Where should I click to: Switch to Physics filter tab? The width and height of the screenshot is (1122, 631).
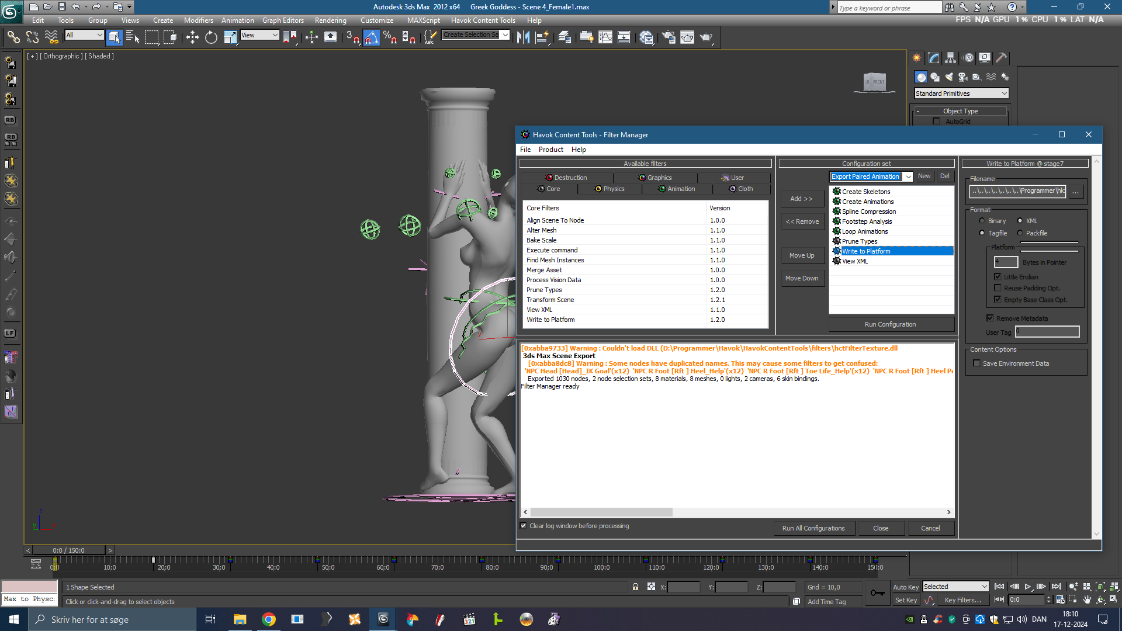click(610, 189)
